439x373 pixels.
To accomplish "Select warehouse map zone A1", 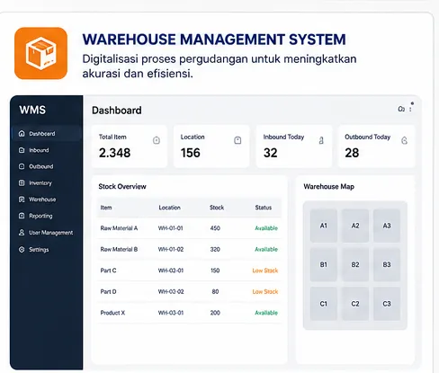I will tap(324, 226).
